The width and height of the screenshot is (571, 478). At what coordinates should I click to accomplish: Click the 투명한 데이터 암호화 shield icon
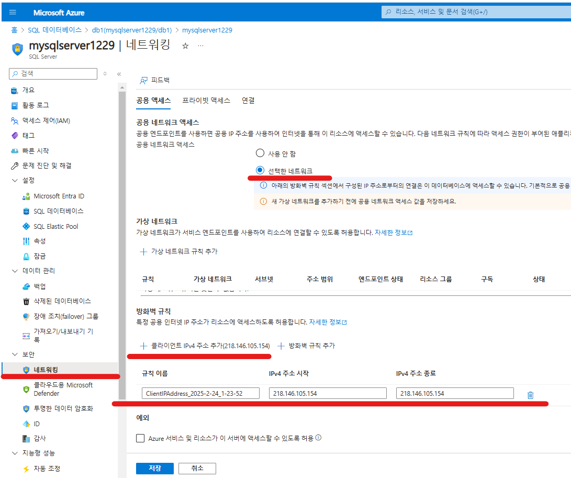tap(26, 409)
